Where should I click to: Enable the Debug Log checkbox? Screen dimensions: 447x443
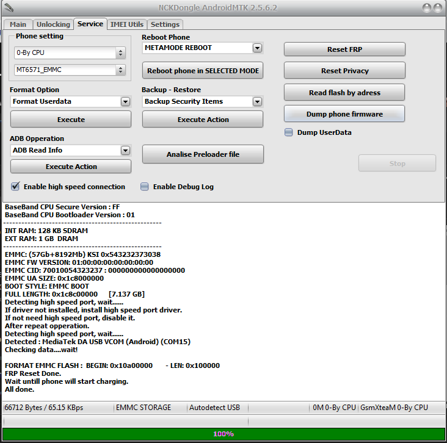[145, 187]
